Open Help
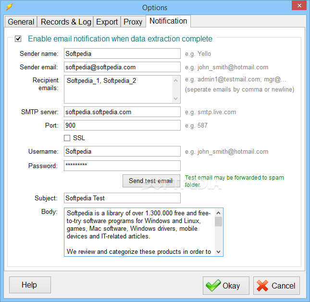This screenshot has width=310, height=302. 30,285
